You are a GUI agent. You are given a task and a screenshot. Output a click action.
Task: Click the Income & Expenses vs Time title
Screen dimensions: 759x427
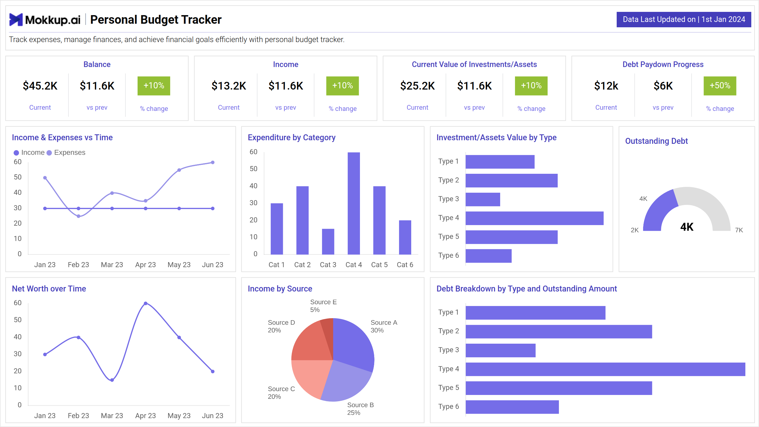click(62, 138)
